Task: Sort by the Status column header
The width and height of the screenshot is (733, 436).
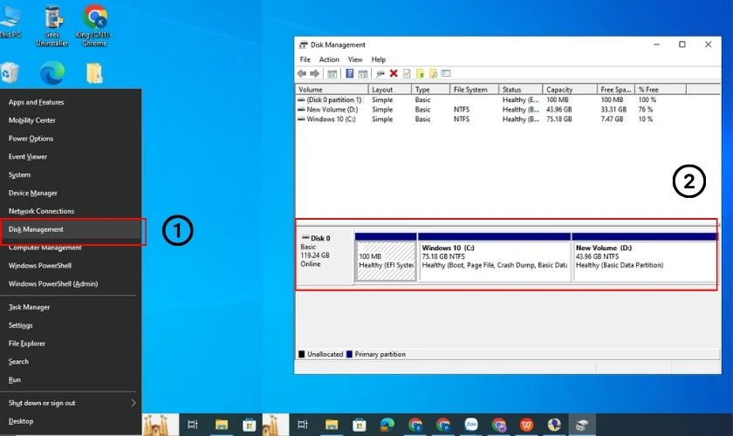Action: 520,89
